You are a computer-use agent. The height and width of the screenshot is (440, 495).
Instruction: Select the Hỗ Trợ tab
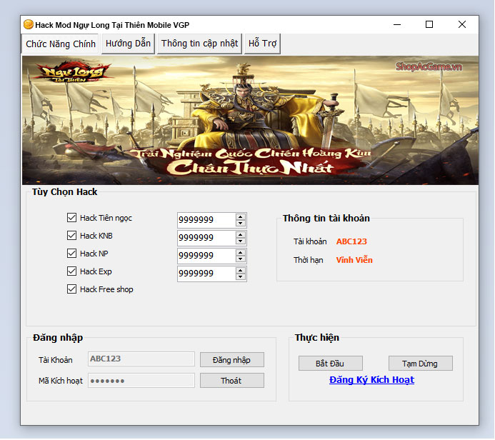[x=262, y=44]
